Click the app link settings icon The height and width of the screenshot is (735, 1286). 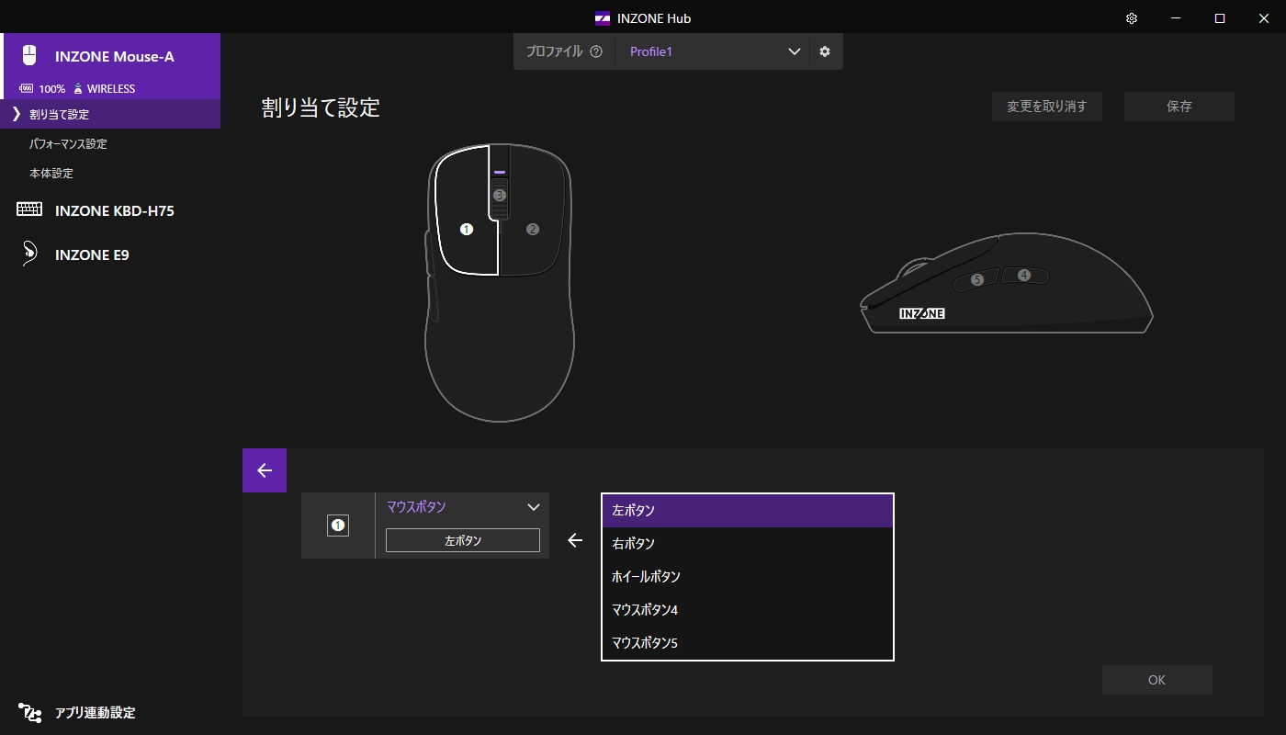29,712
